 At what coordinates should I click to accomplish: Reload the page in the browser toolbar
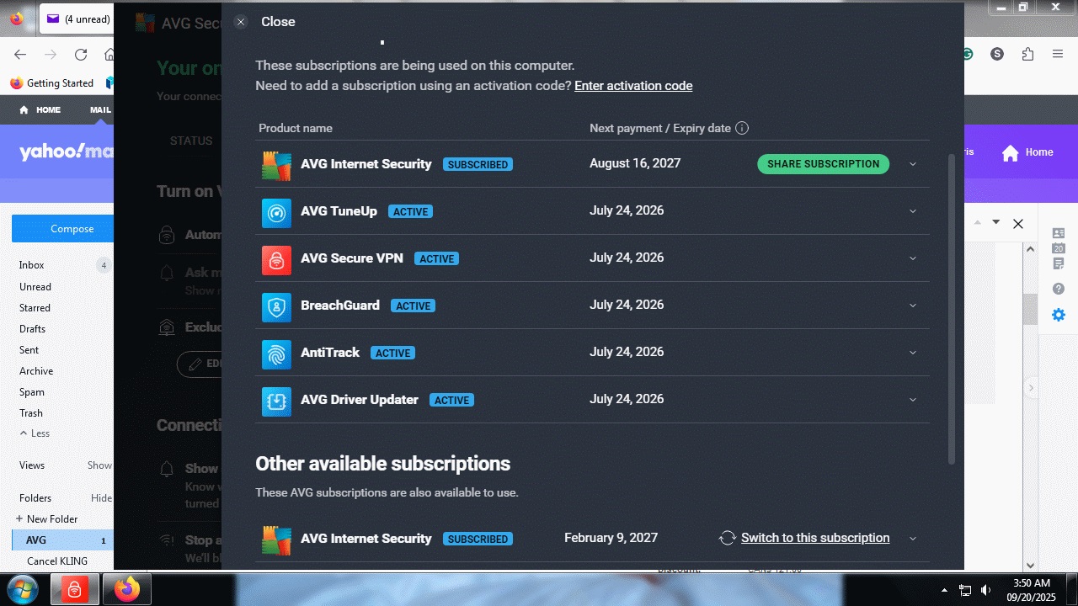pos(81,55)
